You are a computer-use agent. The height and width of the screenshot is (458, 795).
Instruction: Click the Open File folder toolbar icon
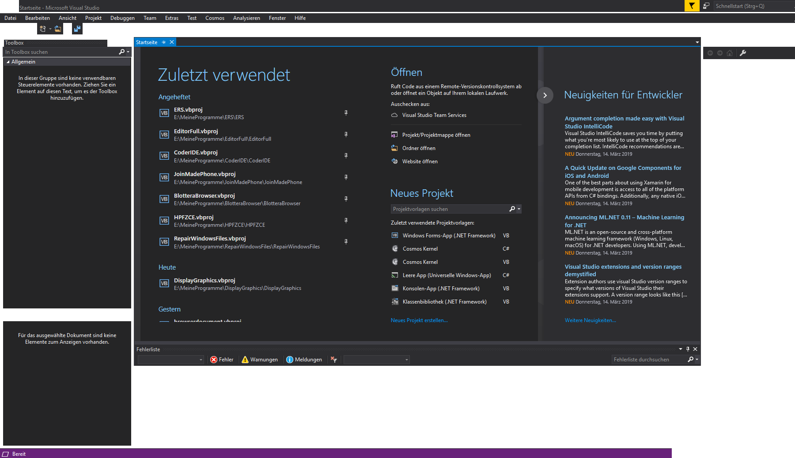[58, 29]
